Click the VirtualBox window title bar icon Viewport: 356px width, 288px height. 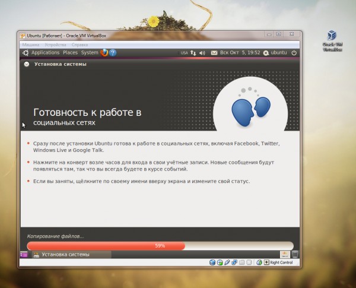[x=23, y=36]
